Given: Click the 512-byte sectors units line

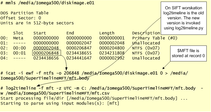Looking at the screenshot, I should (37, 23).
